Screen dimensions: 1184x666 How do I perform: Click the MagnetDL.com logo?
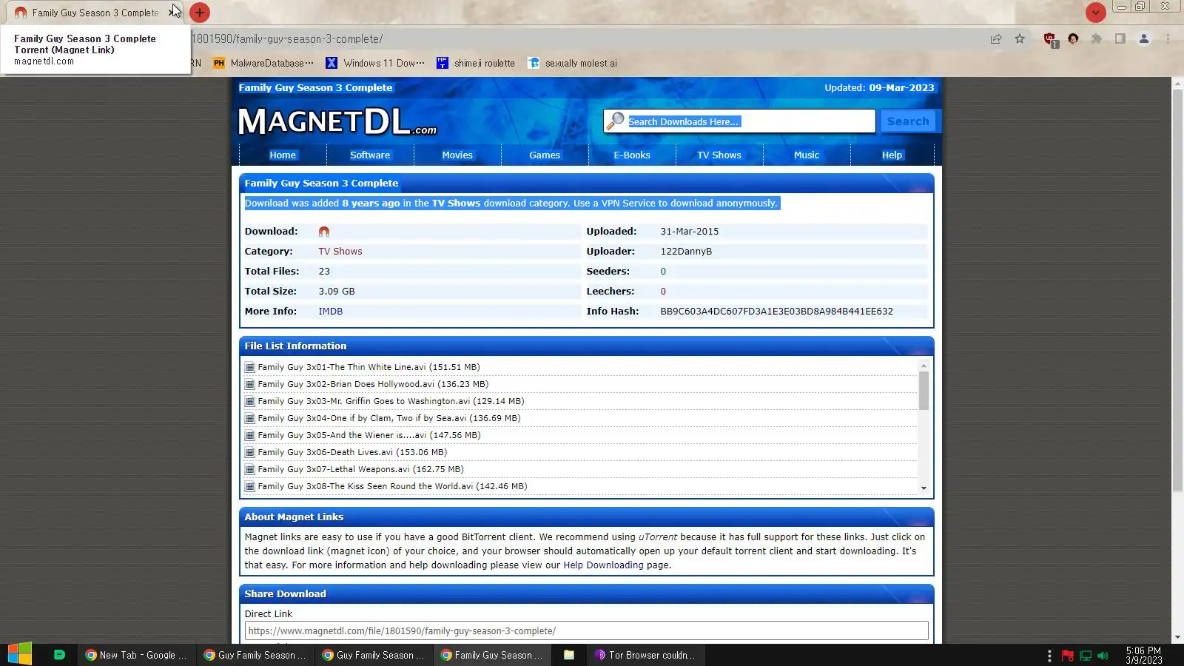(337, 121)
